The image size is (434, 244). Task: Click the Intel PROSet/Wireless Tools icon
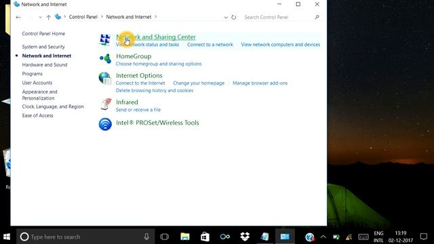tap(105, 124)
